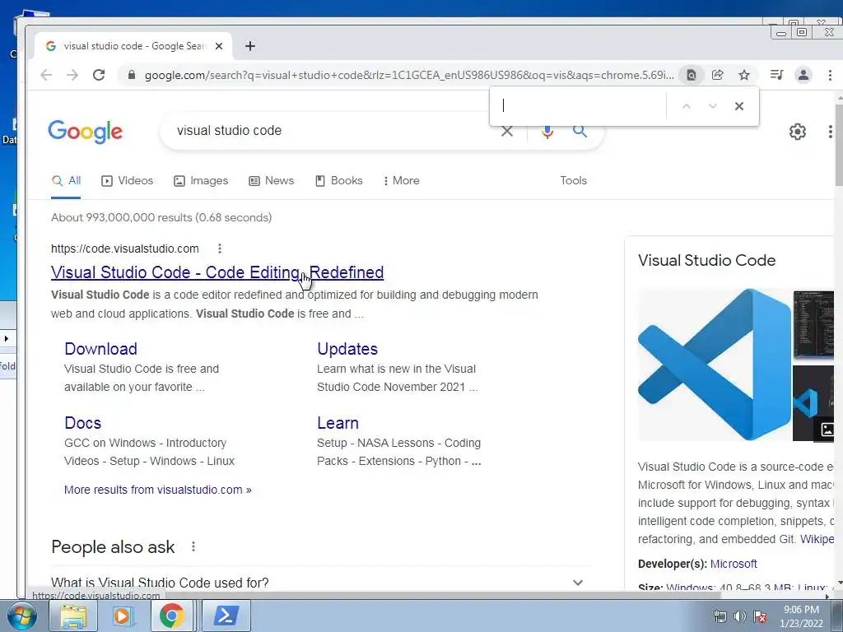The image size is (843, 632).
Task: Open the network tray icon
Action: (x=720, y=616)
